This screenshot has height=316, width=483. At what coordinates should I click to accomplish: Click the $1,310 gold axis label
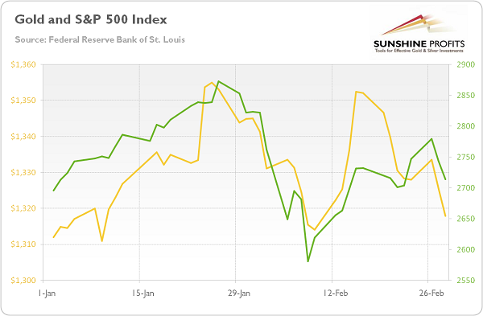[23, 244]
